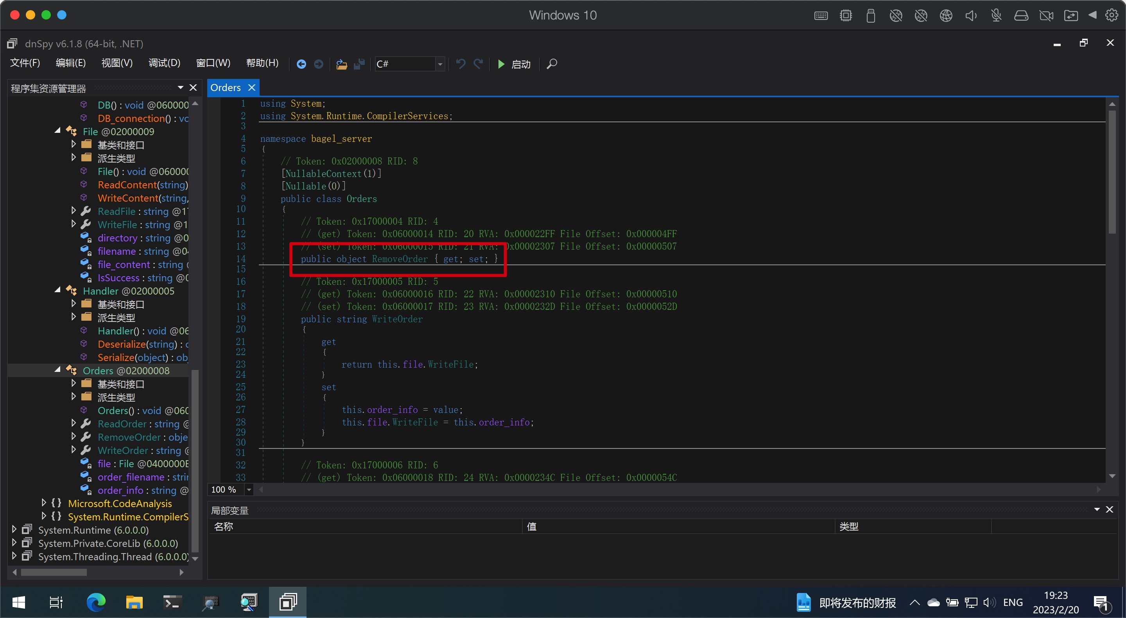Open File Explorer from the taskbar
The height and width of the screenshot is (618, 1126).
tap(134, 603)
